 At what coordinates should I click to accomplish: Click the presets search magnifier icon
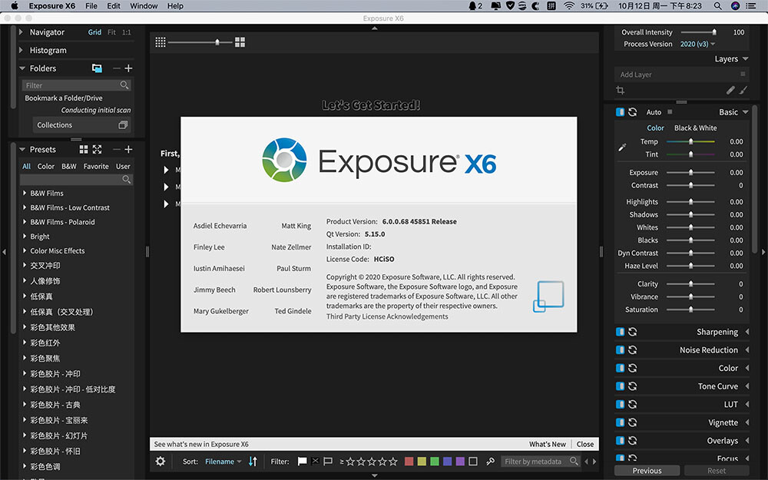[x=127, y=179]
